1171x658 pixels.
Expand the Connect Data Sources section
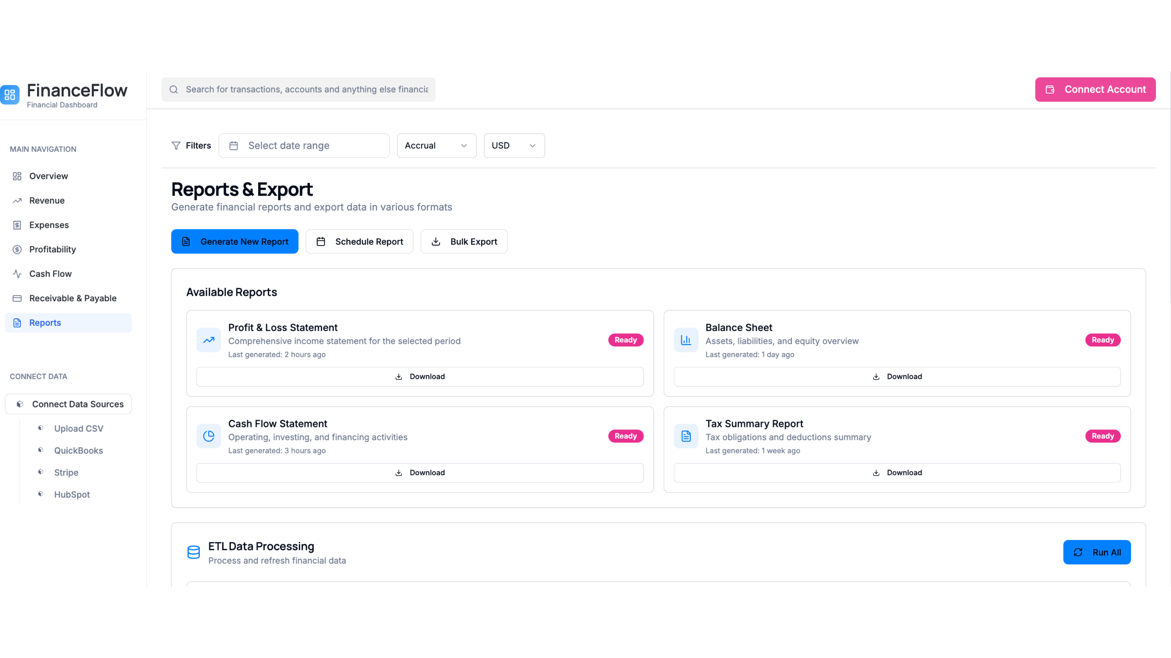[x=68, y=404]
